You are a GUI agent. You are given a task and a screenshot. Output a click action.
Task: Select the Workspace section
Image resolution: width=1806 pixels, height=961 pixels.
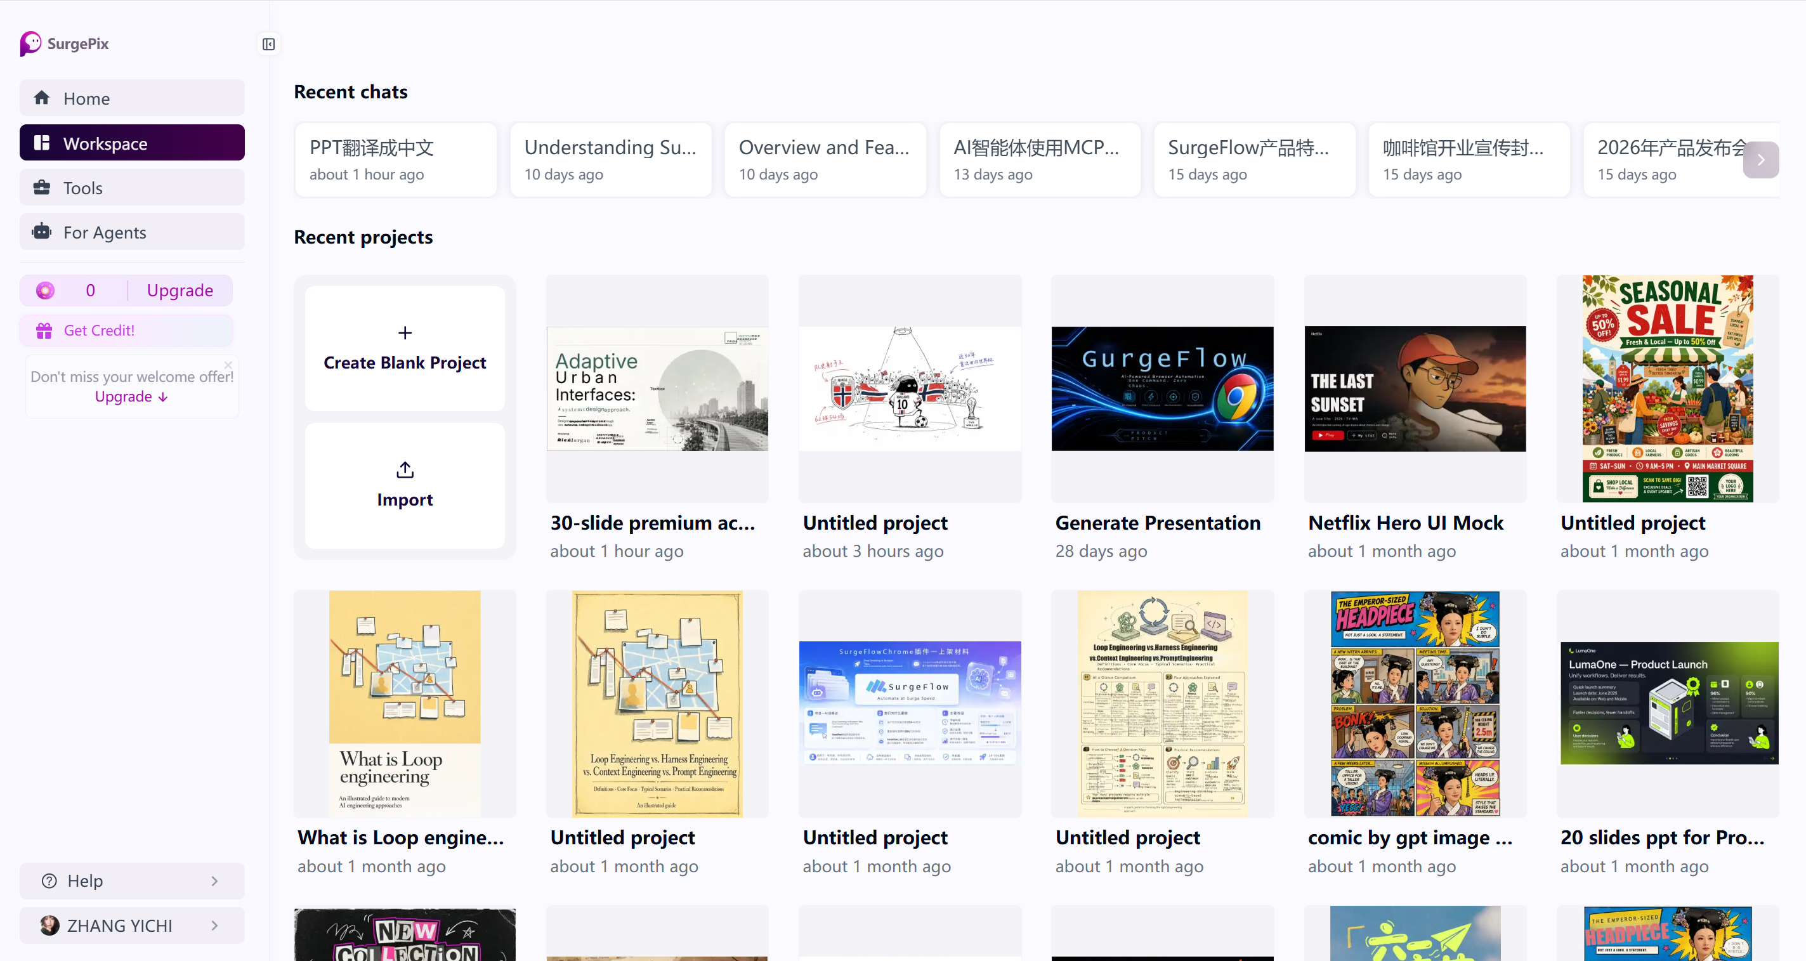click(x=132, y=142)
